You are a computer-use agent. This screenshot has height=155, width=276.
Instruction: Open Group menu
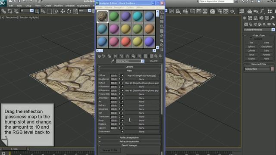tap(28, 6)
